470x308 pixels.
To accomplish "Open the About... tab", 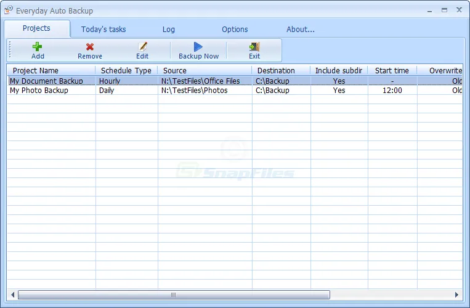I will click(x=301, y=30).
